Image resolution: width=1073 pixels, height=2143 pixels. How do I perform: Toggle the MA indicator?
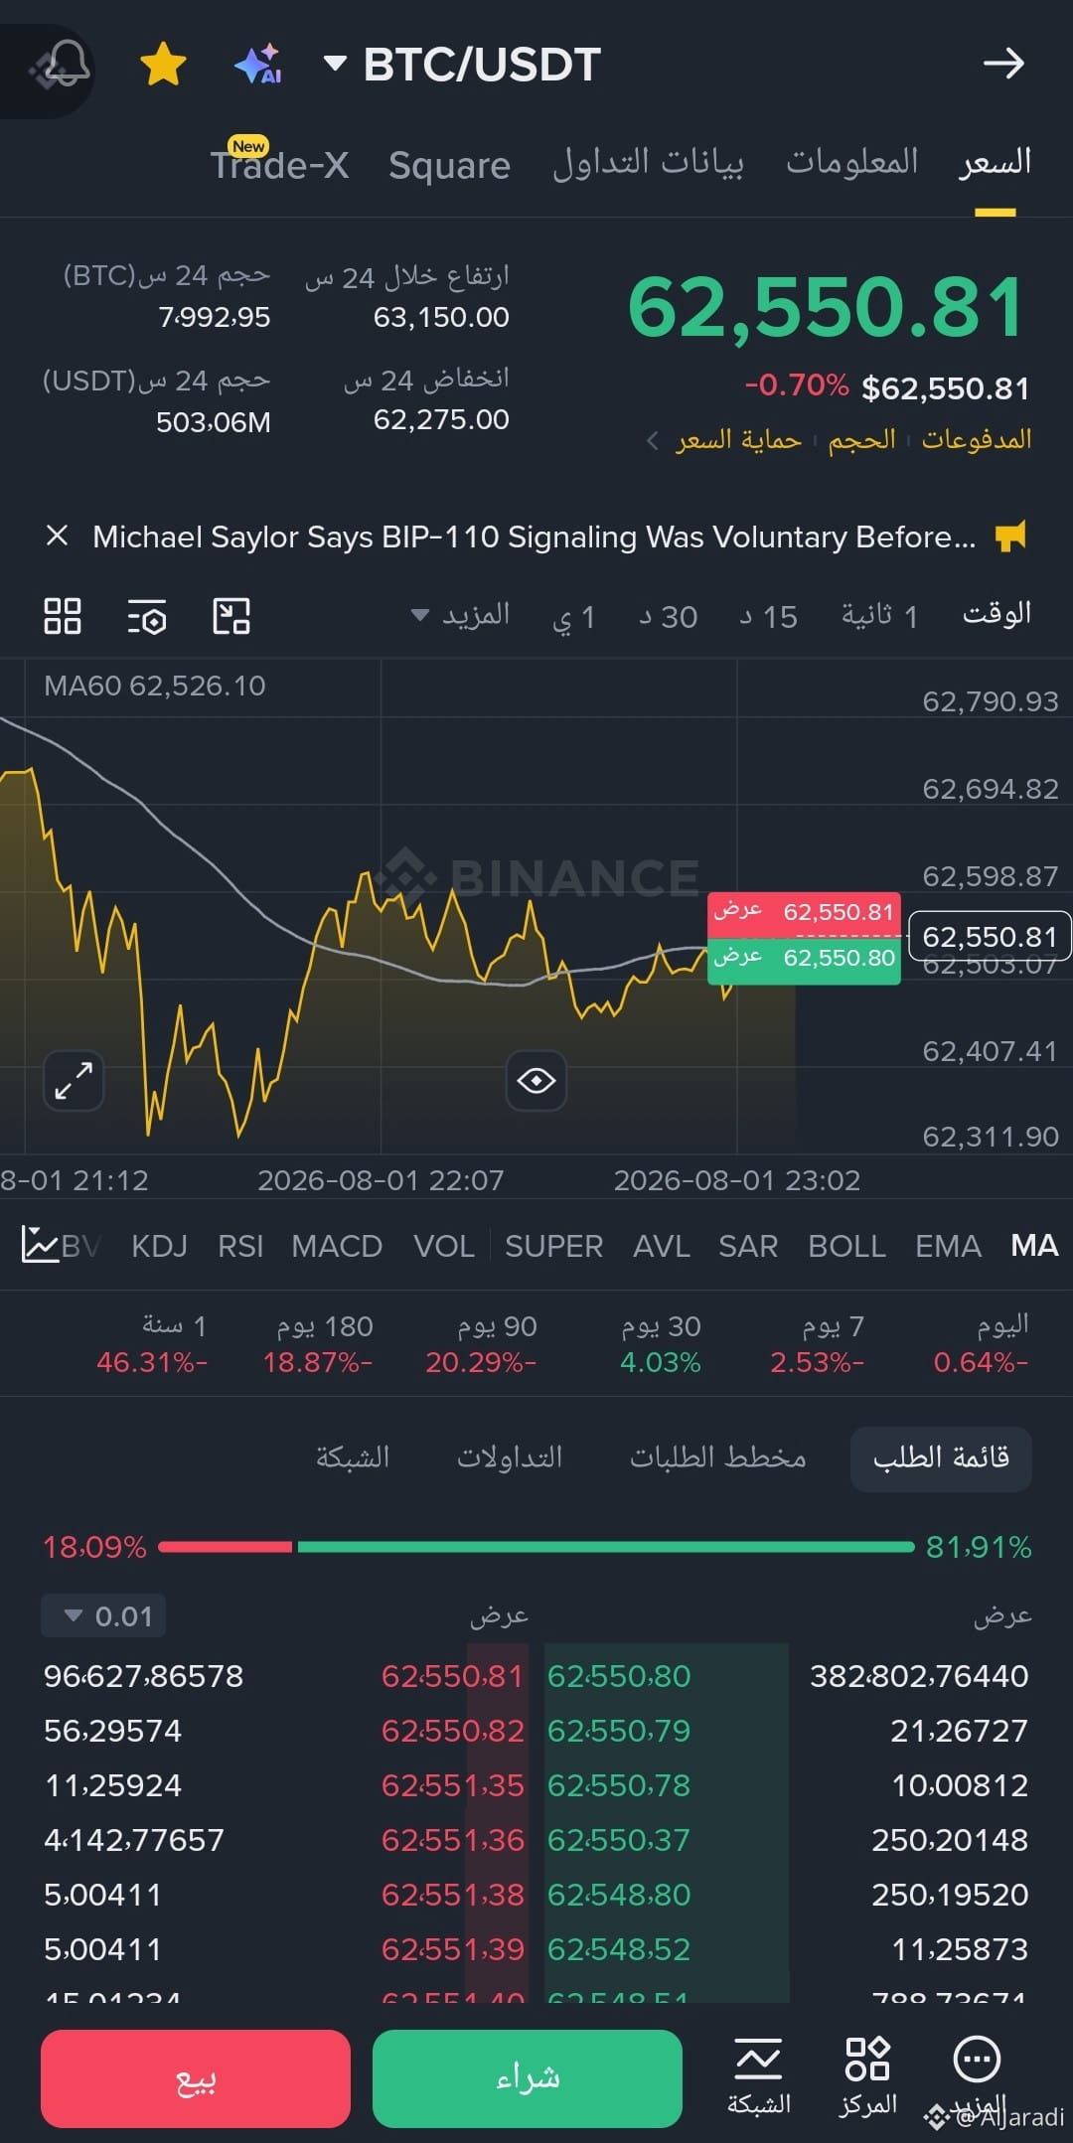pyautogui.click(x=1034, y=1246)
